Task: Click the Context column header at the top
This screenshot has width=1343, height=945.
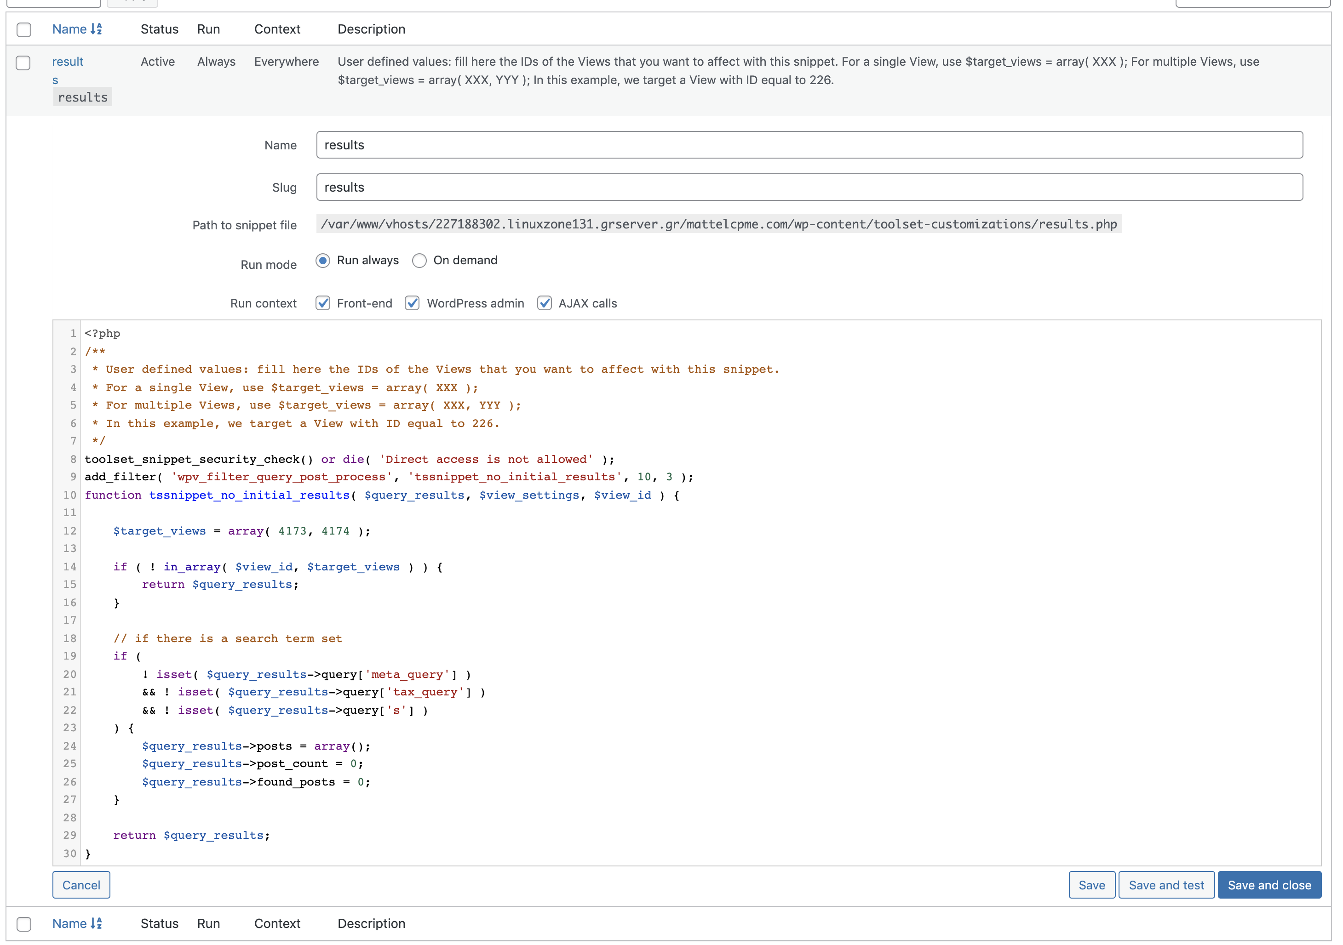Action: click(x=277, y=29)
